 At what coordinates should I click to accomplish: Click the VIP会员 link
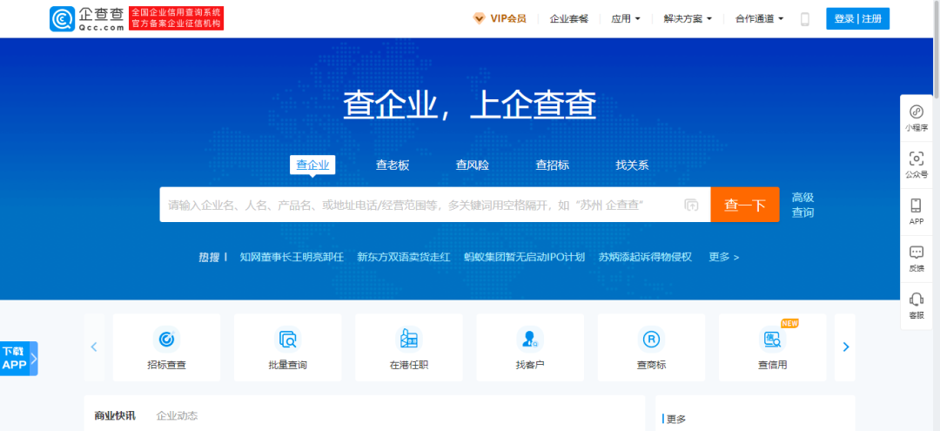point(508,18)
